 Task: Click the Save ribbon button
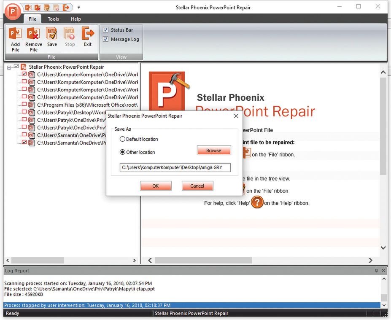[52, 37]
